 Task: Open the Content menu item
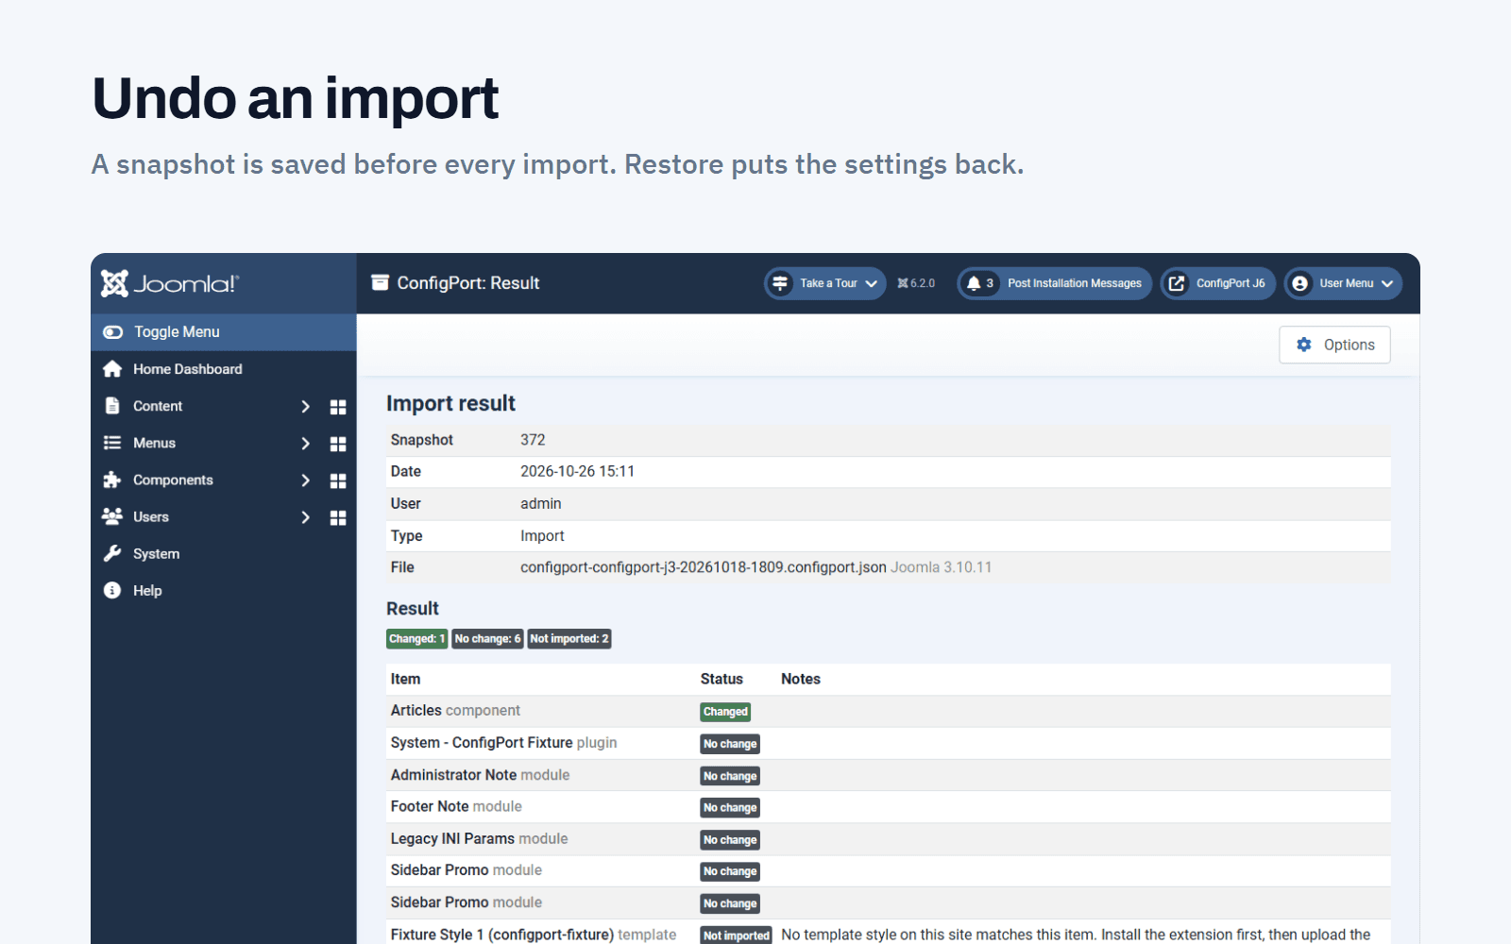pyautogui.click(x=157, y=406)
